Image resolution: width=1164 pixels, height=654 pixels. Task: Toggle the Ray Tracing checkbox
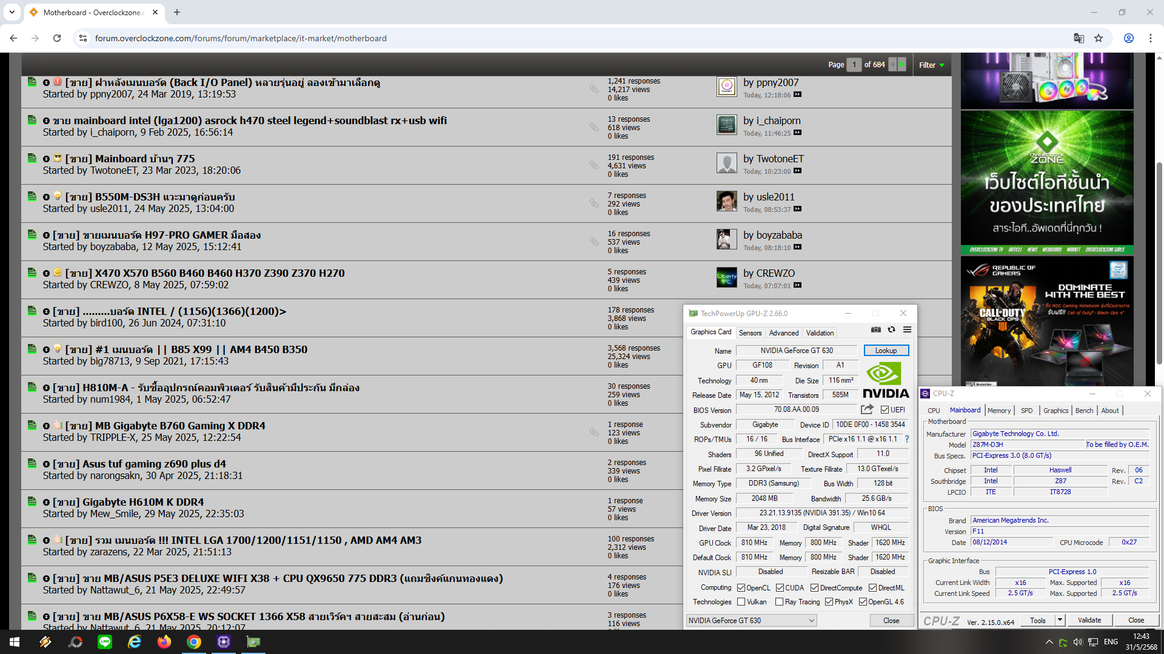click(x=779, y=602)
